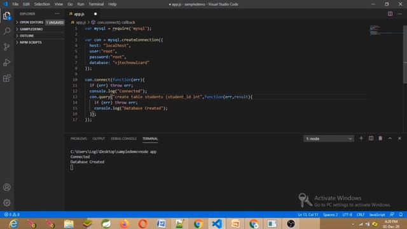Open editor more actions ellipsis
The height and width of the screenshot is (229, 407).
tap(399, 14)
